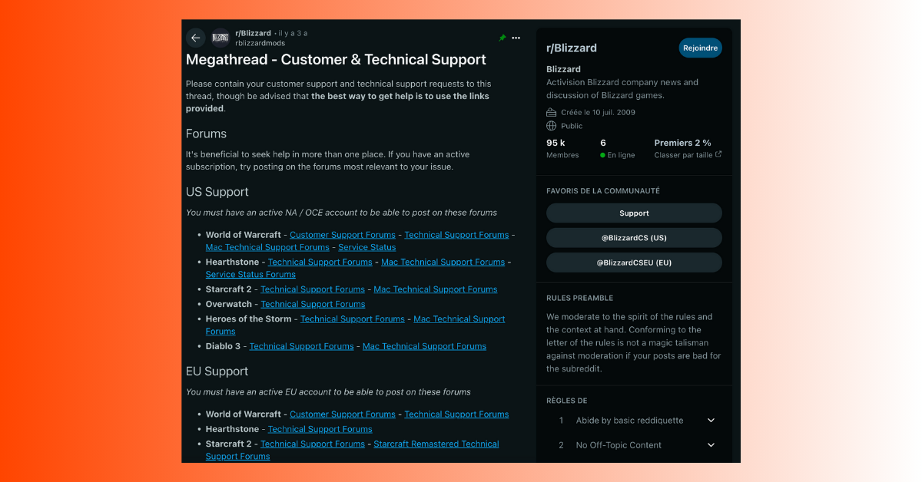Viewport: 922px width, 482px height.
Task: Open US Starcraft 2 Mac Technical Support Forums
Action: pyautogui.click(x=436, y=289)
